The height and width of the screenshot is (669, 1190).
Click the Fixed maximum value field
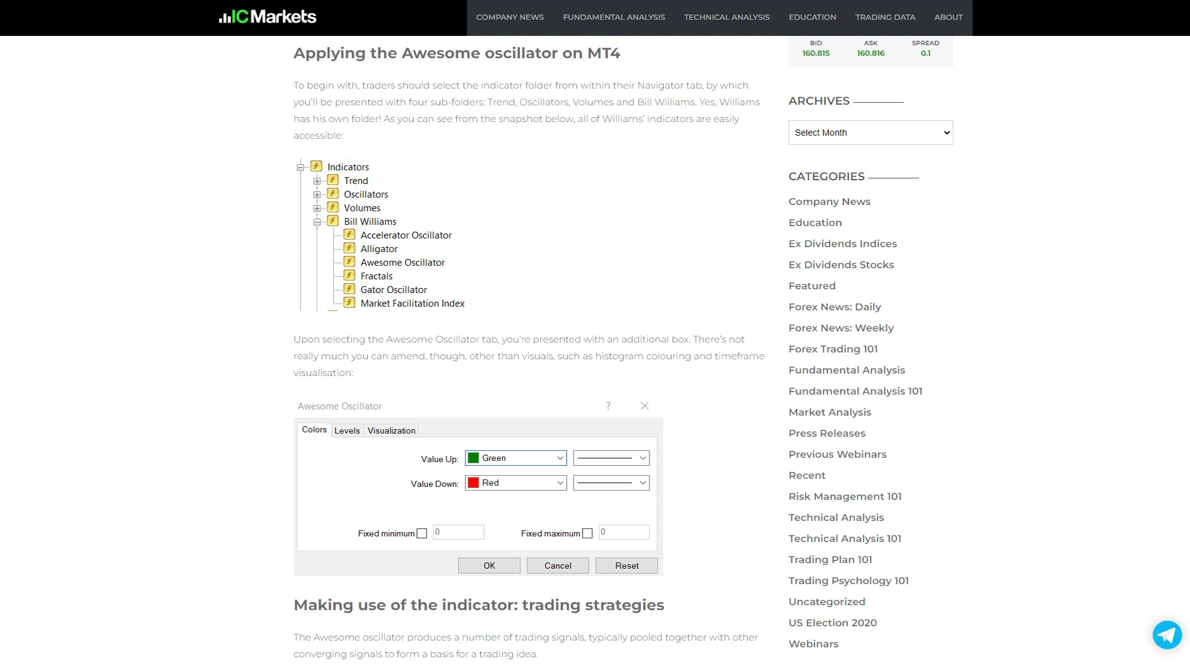(624, 532)
